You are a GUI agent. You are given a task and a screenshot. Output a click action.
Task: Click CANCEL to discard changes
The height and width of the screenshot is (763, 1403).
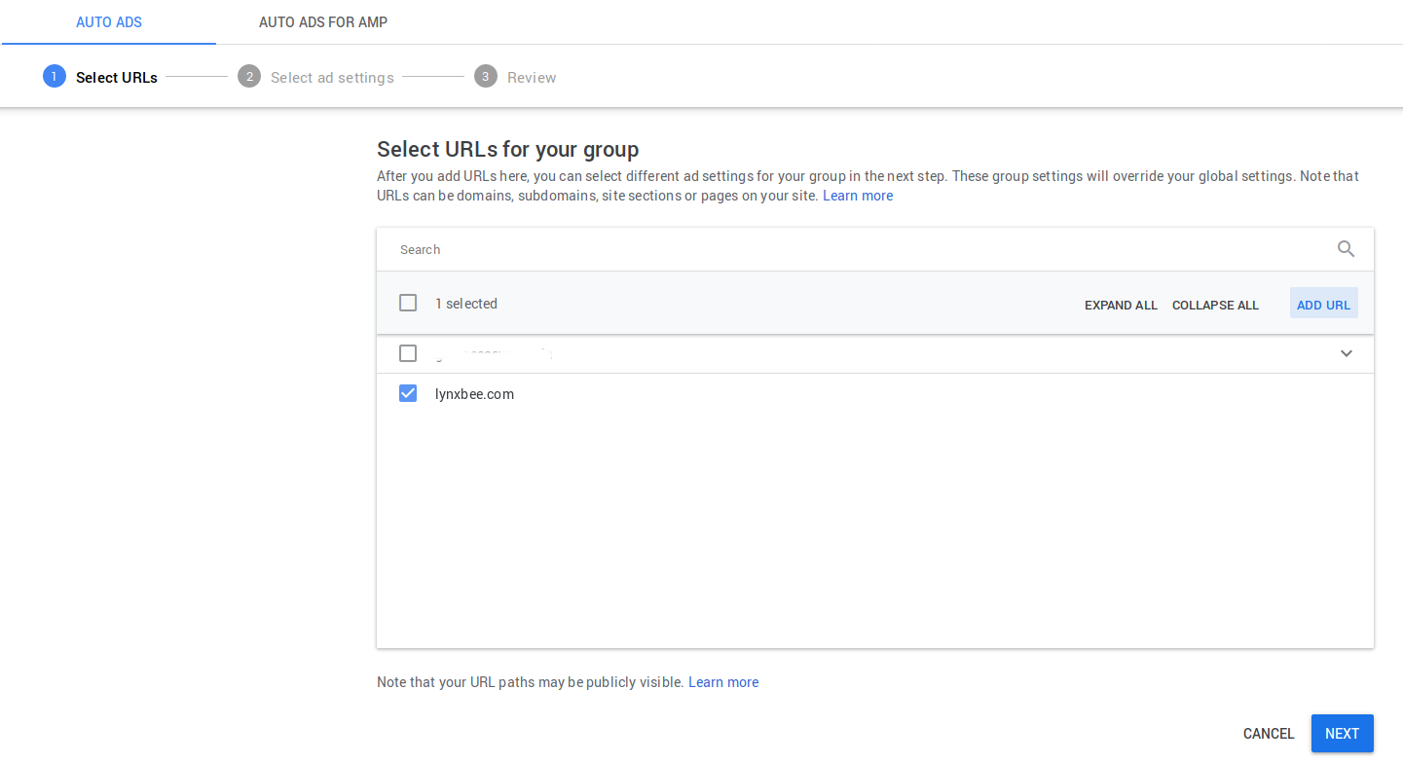[1268, 733]
